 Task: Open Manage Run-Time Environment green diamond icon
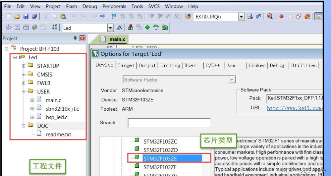(147, 27)
